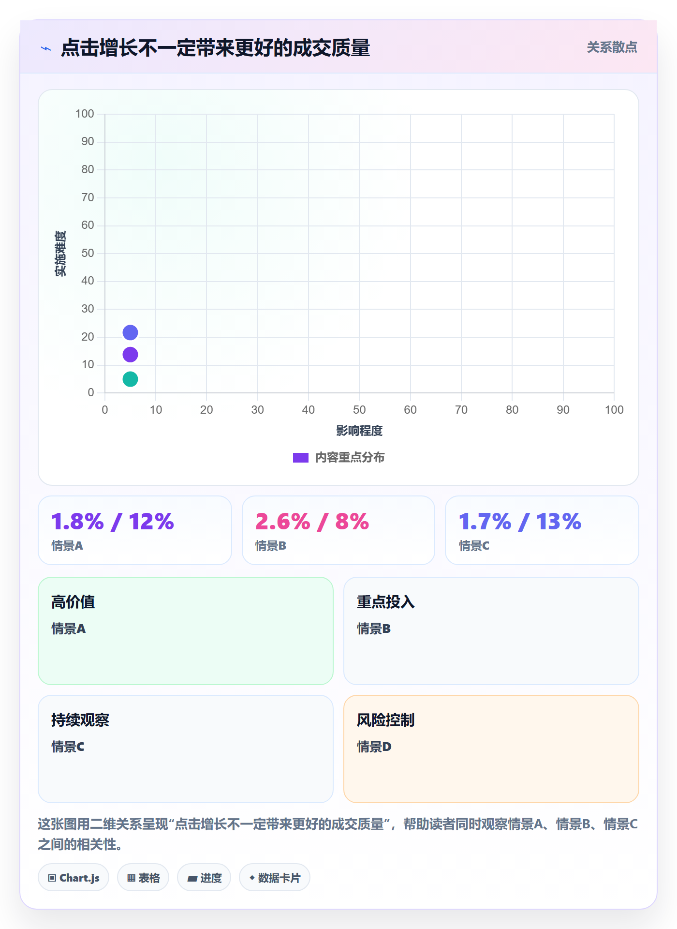Click the 表格 tag chip
This screenshot has height=929, width=677.
143,878
